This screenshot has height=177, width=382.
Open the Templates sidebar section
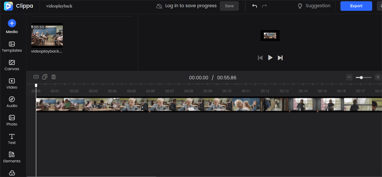point(12,47)
